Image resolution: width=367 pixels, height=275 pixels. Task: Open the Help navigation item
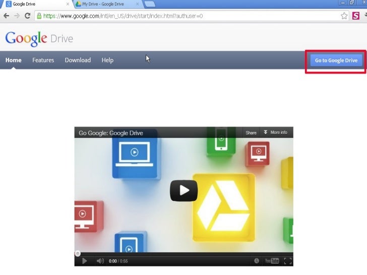click(107, 60)
